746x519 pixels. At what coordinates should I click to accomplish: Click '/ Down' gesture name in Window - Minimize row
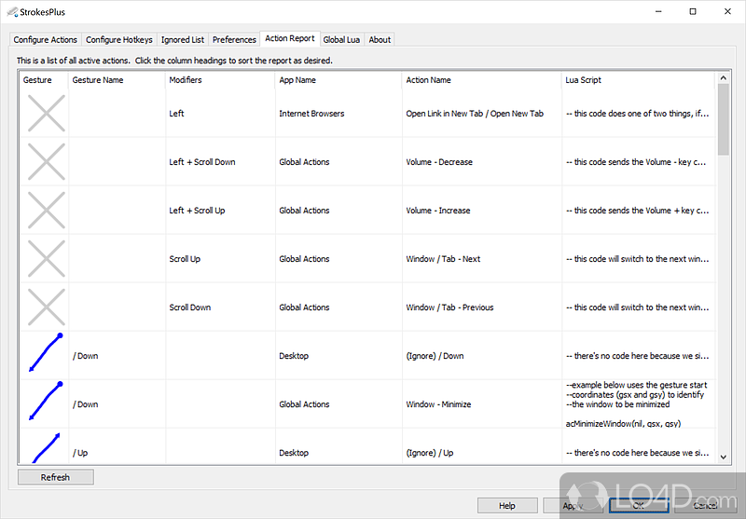(x=85, y=404)
